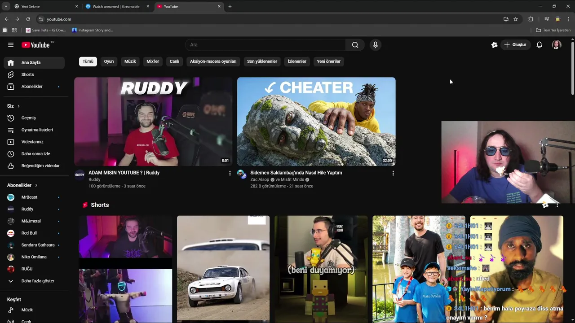Viewport: 575px width, 323px height.
Task: Expand the Siz section chevron
Action: [x=18, y=106]
